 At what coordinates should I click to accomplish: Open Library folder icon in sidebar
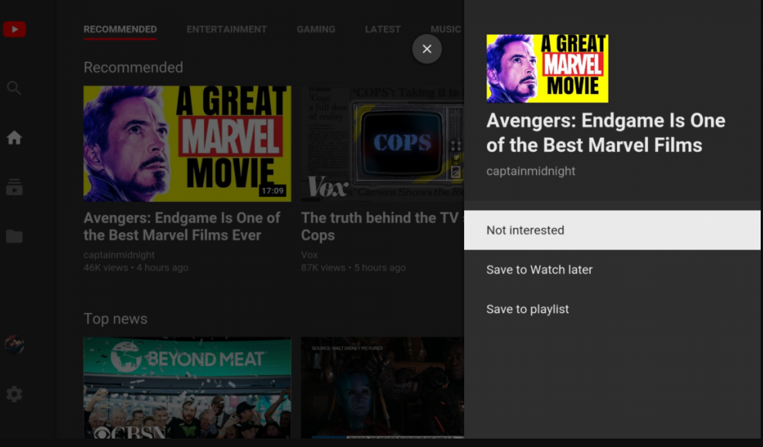[14, 237]
